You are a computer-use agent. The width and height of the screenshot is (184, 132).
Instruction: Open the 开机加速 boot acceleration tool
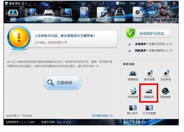pyautogui.click(x=133, y=93)
